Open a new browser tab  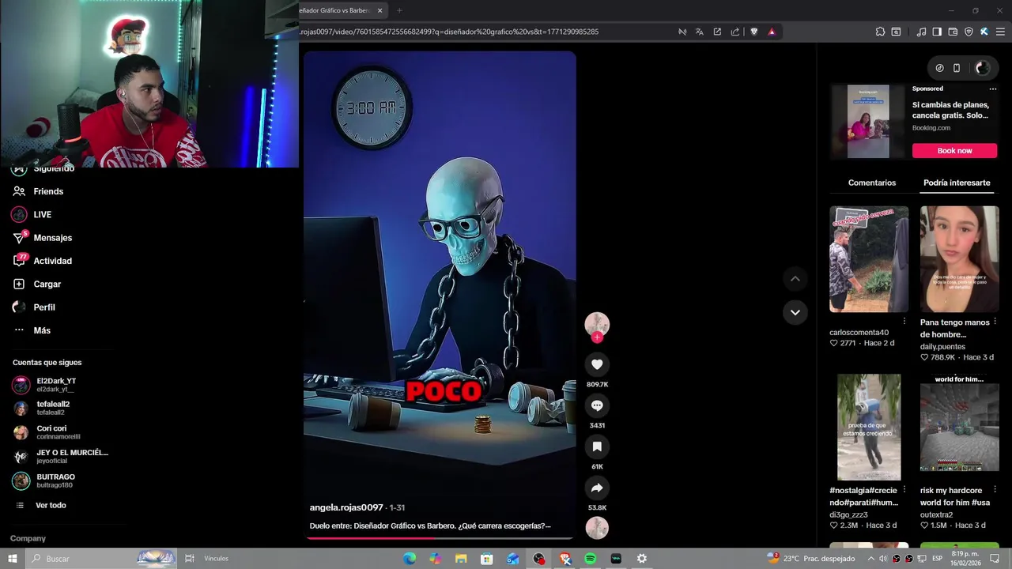tap(399, 10)
